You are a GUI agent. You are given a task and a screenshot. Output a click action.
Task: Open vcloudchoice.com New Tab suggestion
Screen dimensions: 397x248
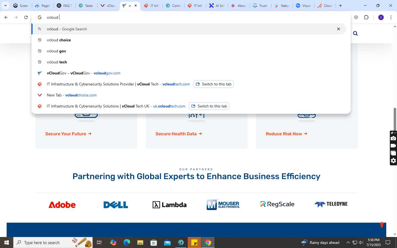click(189, 95)
